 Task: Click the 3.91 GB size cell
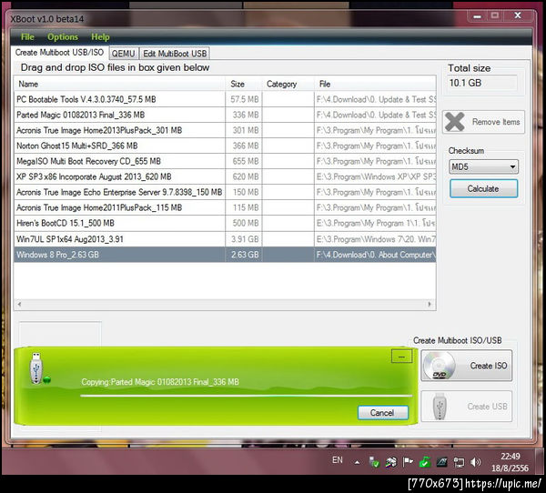pos(244,239)
